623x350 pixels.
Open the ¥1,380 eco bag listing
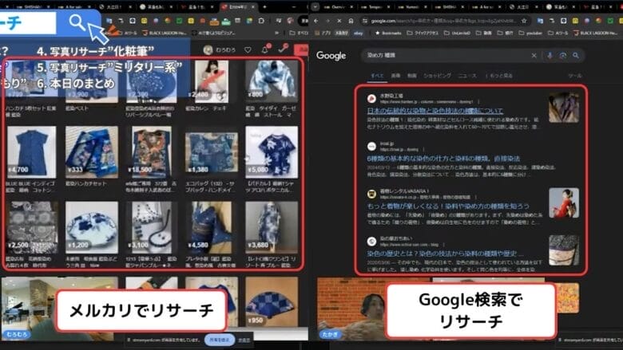tap(212, 152)
